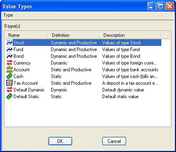Click Tax Account's 'Static and Productive' definition
Image resolution: width=176 pixels, height=152 pixels.
71,83
